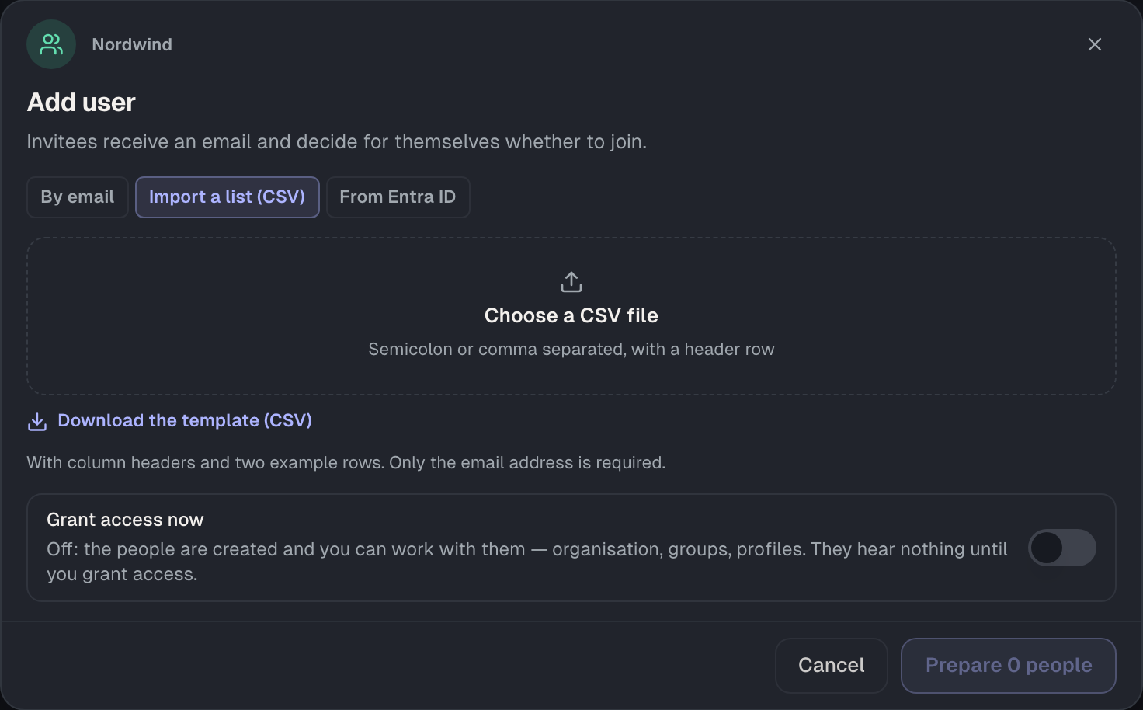Open the From Entra ID tab
This screenshot has width=1143, height=710.
(398, 197)
